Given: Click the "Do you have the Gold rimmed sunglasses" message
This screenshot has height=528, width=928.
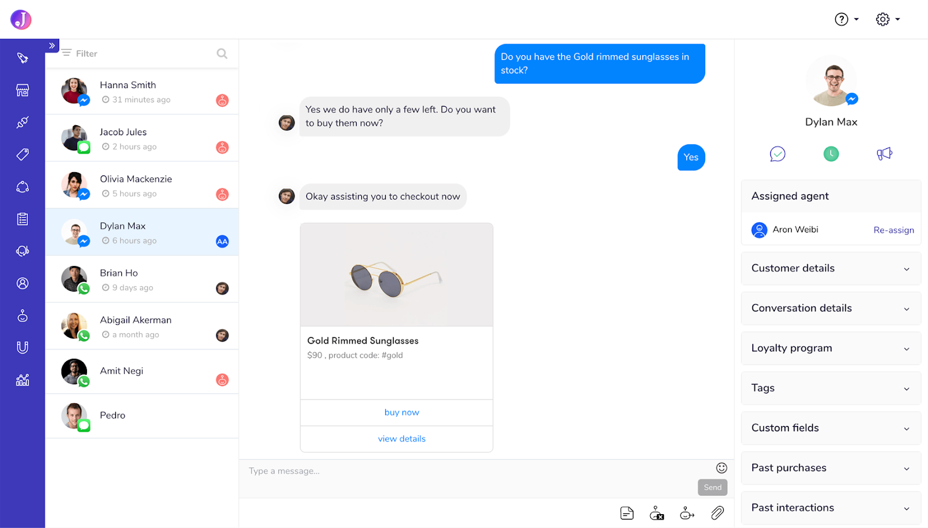Looking at the screenshot, I should (x=600, y=64).
